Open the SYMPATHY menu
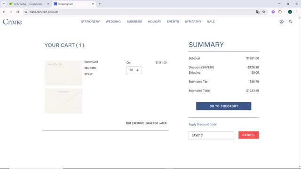This screenshot has width=301, height=169. (x=193, y=22)
